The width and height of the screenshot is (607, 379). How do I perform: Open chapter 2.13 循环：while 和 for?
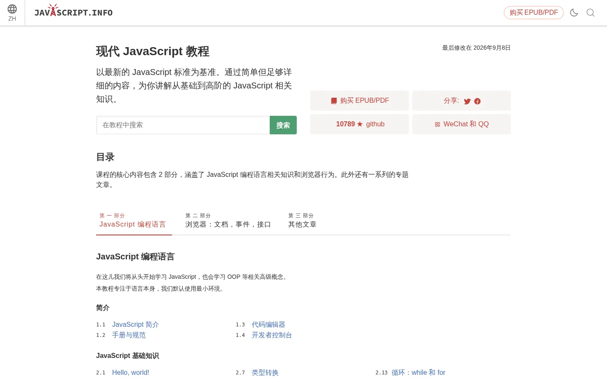pyautogui.click(x=418, y=373)
